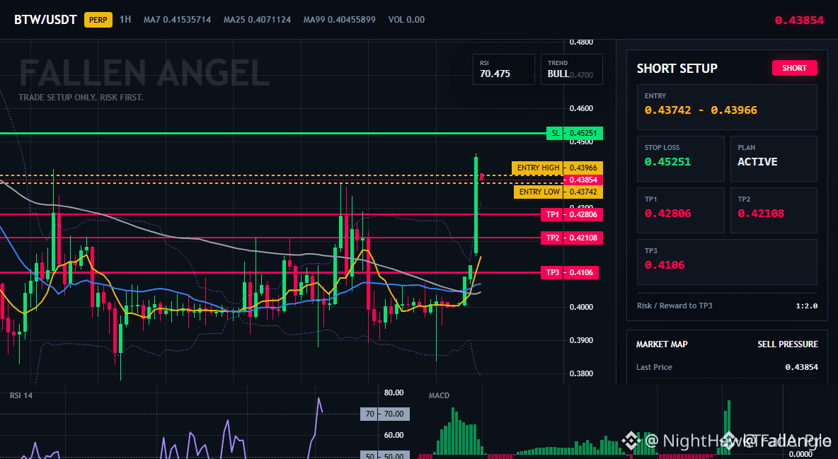Image resolution: width=838 pixels, height=459 pixels.
Task: Click the red 0.43854 price at top right
Action: (x=799, y=21)
